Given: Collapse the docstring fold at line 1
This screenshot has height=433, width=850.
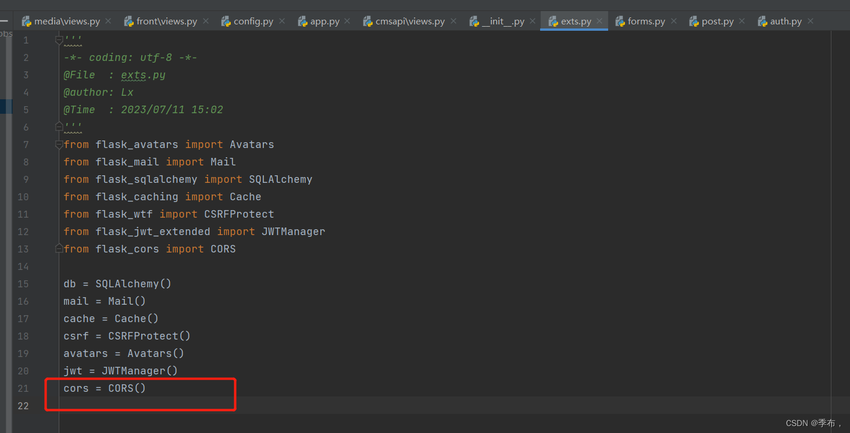Looking at the screenshot, I should tap(59, 40).
